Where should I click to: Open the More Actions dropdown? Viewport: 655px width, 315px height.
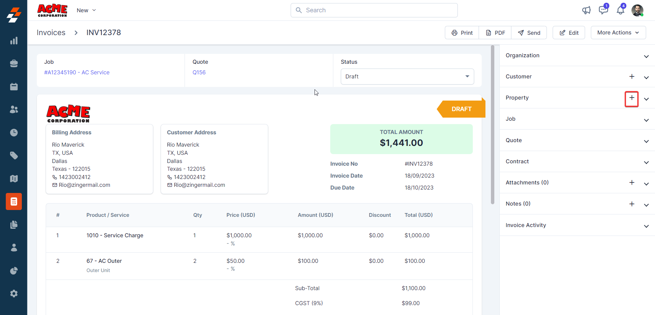point(618,33)
